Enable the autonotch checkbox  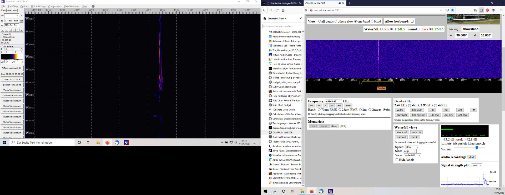click(469, 143)
